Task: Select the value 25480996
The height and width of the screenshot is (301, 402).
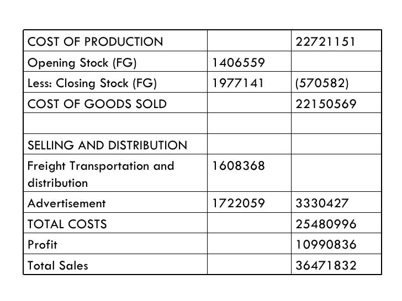Action: pyautogui.click(x=326, y=224)
